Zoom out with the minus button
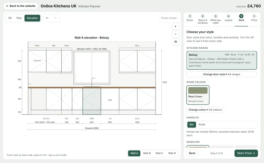The image size is (264, 163). 175,34
